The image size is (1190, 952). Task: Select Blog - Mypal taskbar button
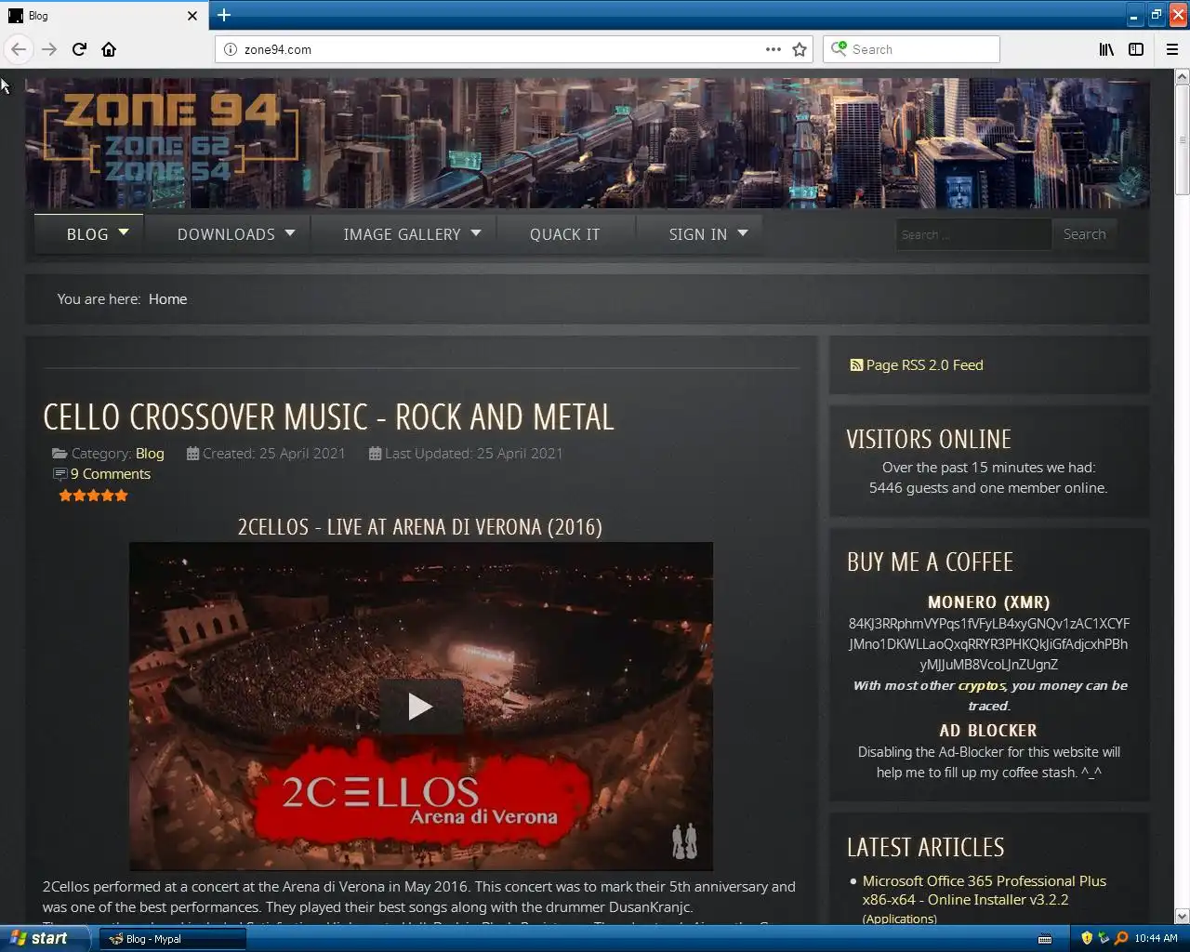pyautogui.click(x=173, y=939)
